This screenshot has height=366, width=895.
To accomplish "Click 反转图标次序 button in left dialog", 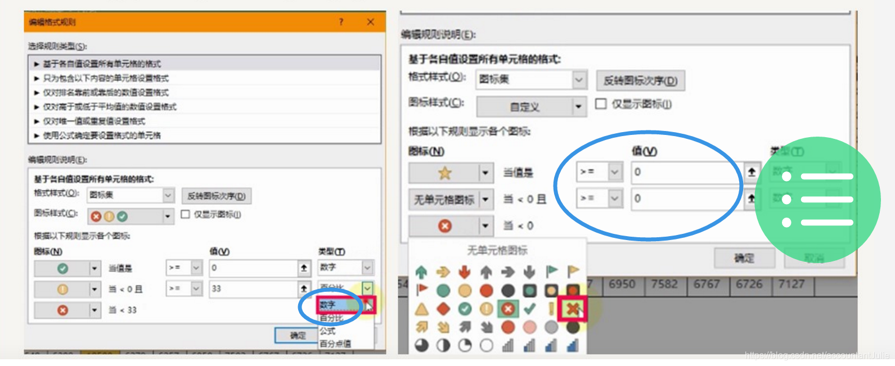I will (x=217, y=196).
